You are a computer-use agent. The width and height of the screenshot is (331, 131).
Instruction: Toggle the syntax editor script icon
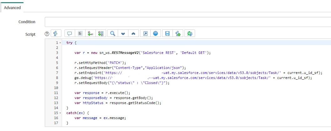pyautogui.click(x=55, y=34)
